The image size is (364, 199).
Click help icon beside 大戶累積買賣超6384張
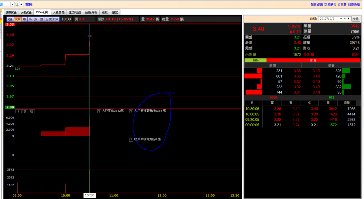[x=131, y=111]
